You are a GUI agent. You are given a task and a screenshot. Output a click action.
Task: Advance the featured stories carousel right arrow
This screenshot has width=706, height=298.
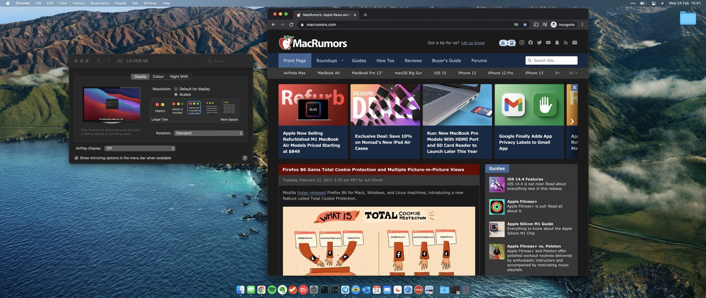(572, 121)
